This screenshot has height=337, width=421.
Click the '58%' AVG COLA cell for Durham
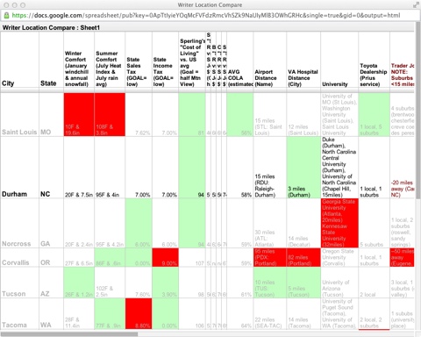pos(240,168)
